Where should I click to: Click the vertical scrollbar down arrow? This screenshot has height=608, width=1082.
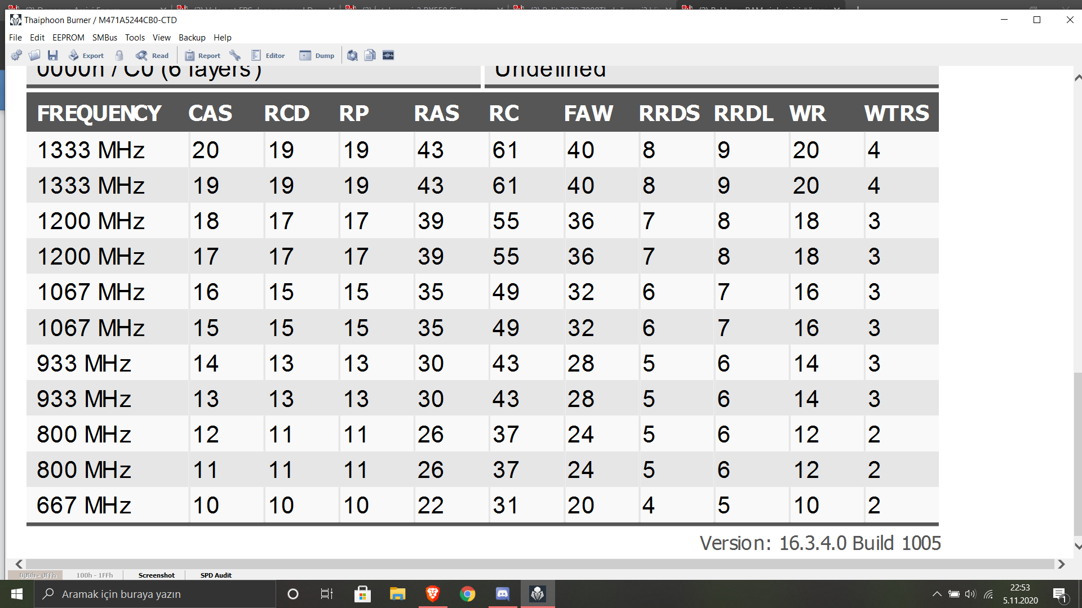tap(1077, 546)
